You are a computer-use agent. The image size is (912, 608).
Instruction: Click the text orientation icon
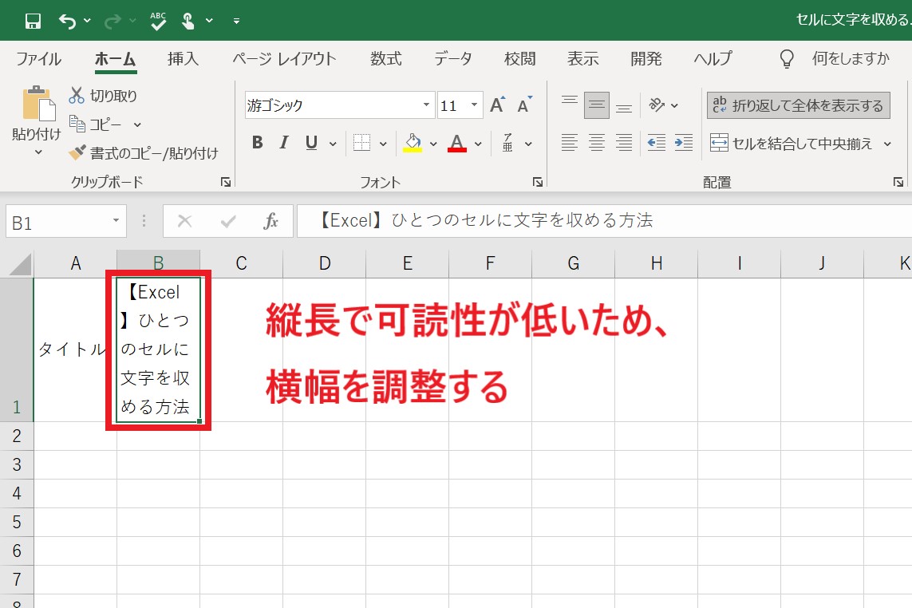[x=657, y=105]
